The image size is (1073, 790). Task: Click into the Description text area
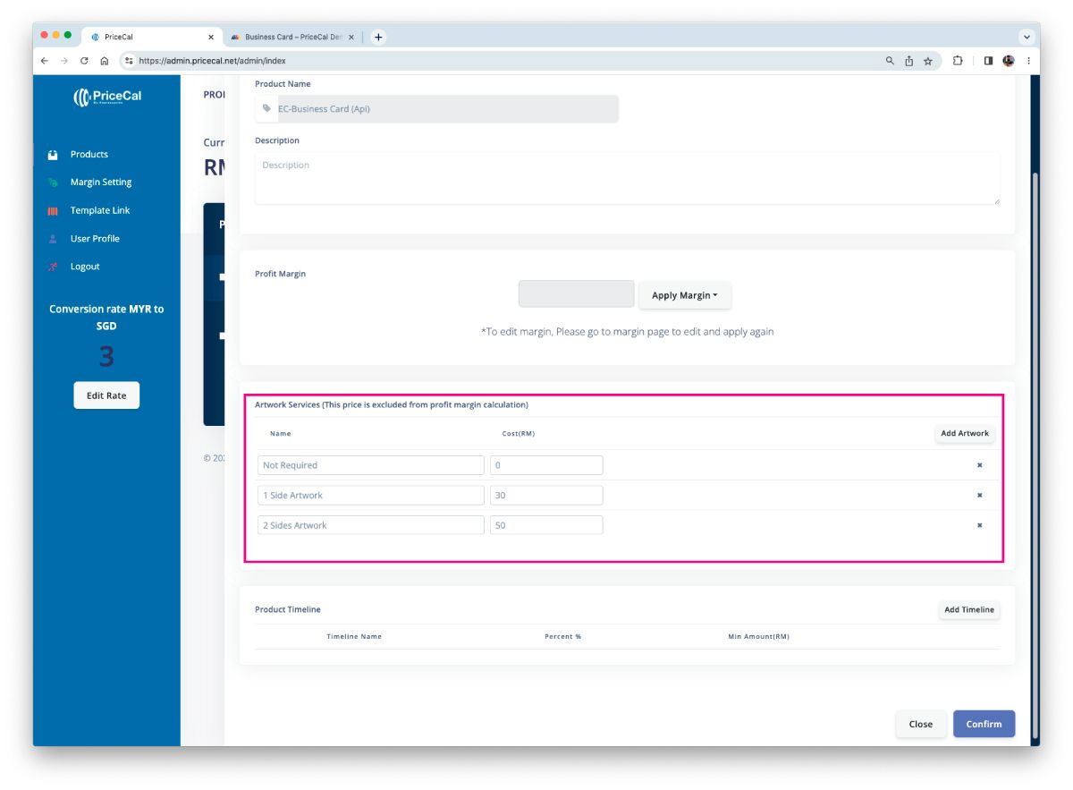click(627, 178)
